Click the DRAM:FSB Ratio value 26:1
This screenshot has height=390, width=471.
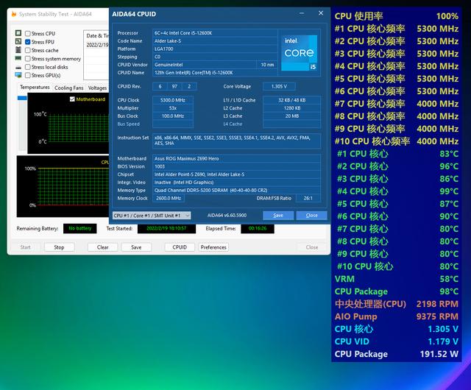coord(308,198)
